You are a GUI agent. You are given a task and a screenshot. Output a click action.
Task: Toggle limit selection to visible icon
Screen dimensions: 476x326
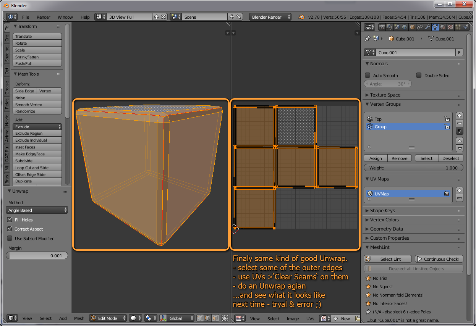coord(225,318)
